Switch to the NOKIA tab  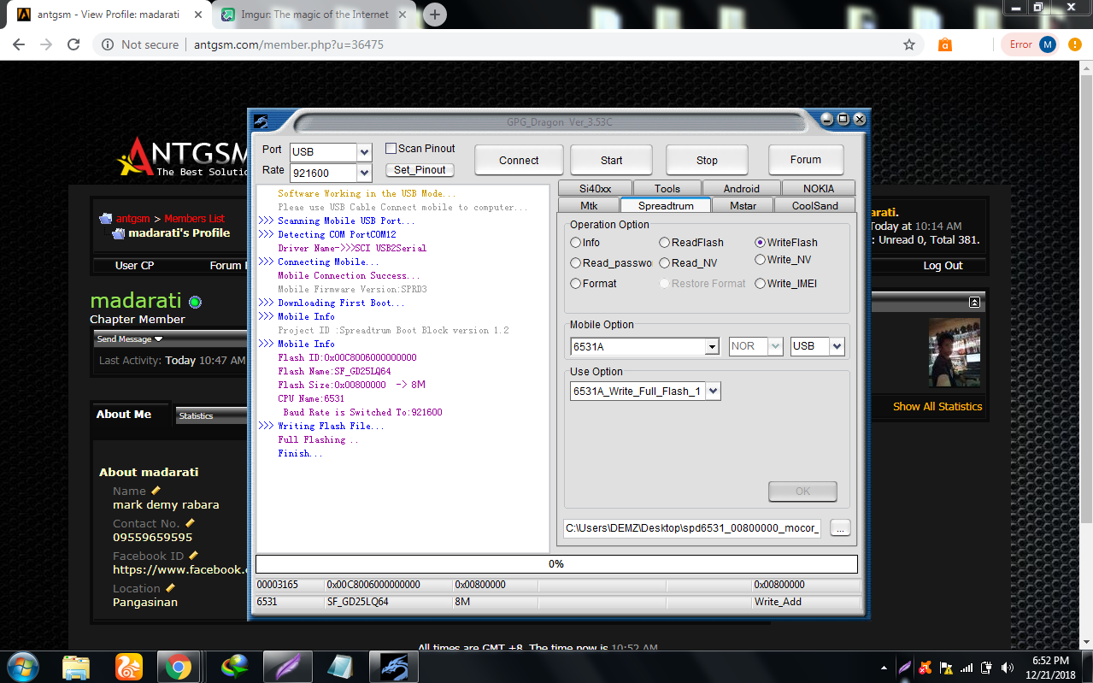pyautogui.click(x=819, y=189)
